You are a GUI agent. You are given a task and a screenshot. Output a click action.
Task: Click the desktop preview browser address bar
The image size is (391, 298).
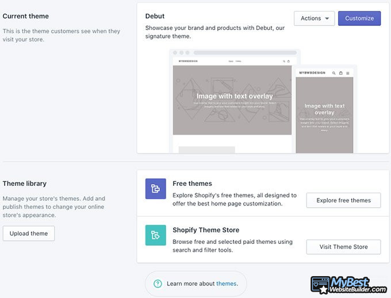click(244, 53)
